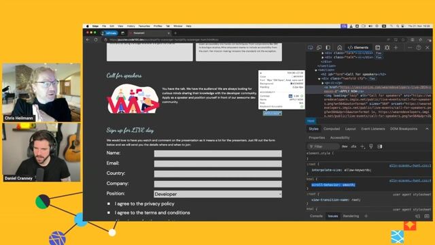
Task: Check I agree to the terms and conditions
Action: (x=109, y=213)
